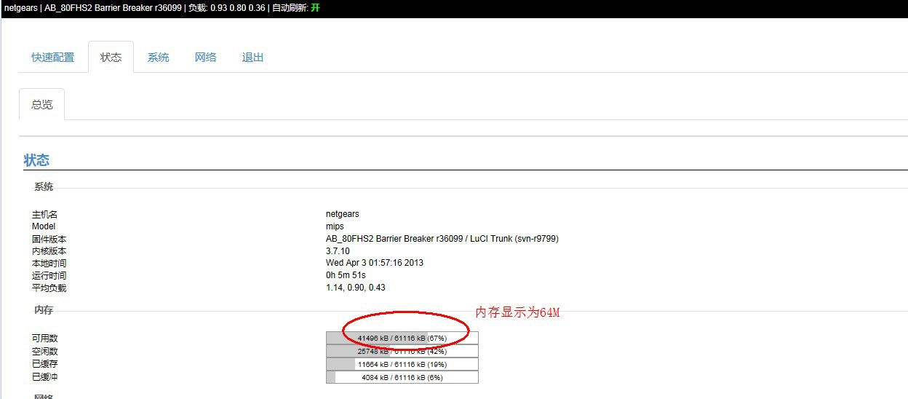908x399 pixels.
Task: Open the 网络 tab
Action: (x=205, y=58)
